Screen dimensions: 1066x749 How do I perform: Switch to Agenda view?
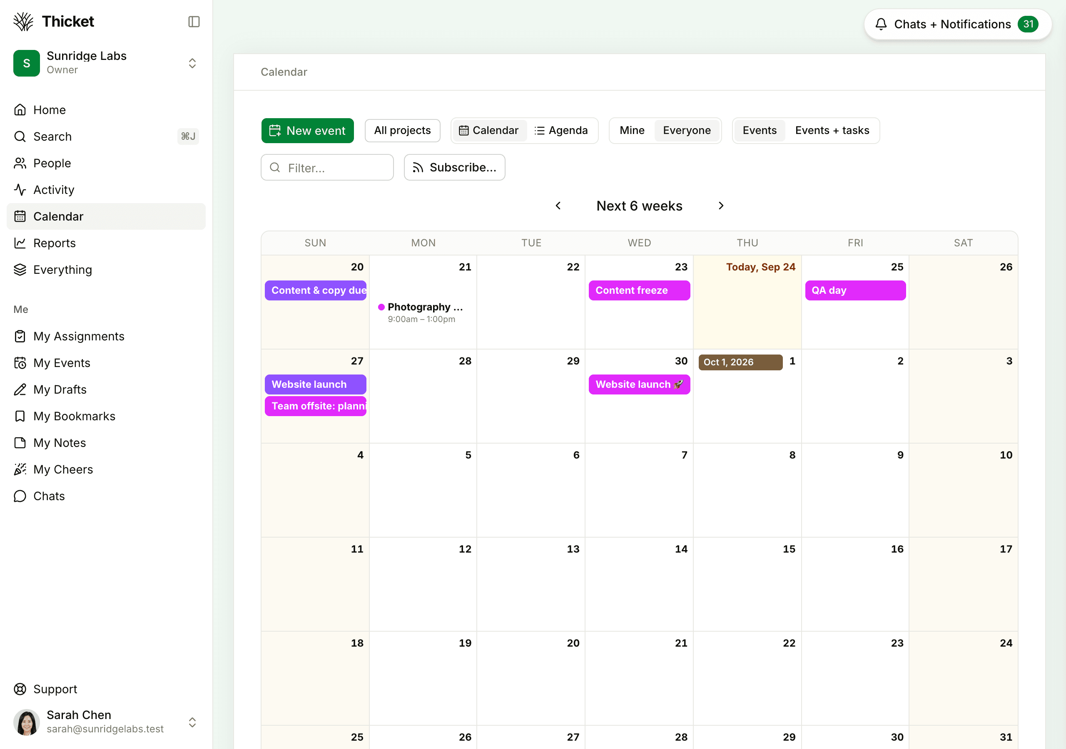pos(561,131)
